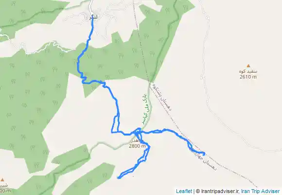Click the لنگر village label at the track start
This screenshot has height=195, width=282.
pos(94,18)
